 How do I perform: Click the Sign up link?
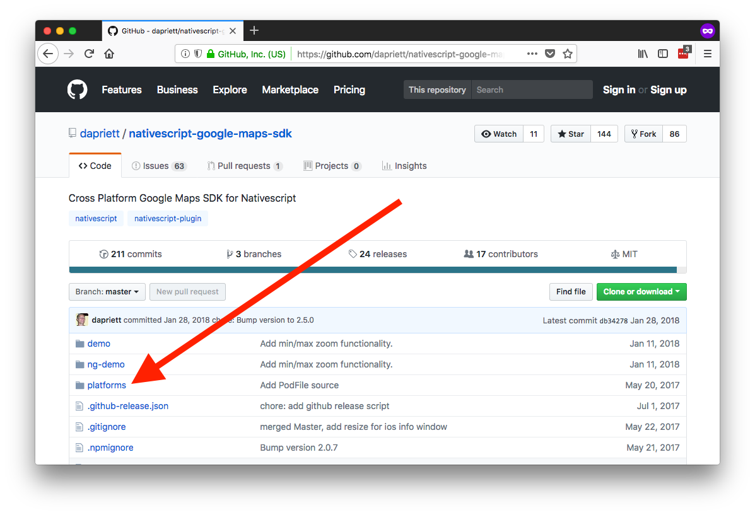pyautogui.click(x=669, y=90)
